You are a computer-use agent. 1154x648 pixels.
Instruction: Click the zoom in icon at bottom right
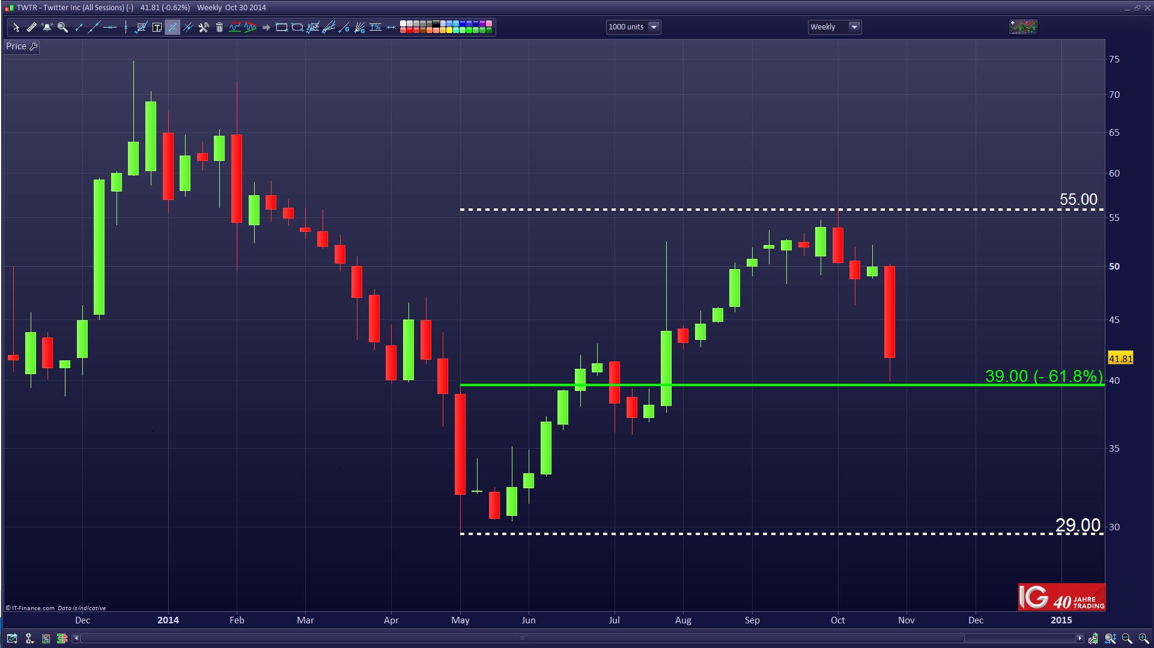[1143, 638]
